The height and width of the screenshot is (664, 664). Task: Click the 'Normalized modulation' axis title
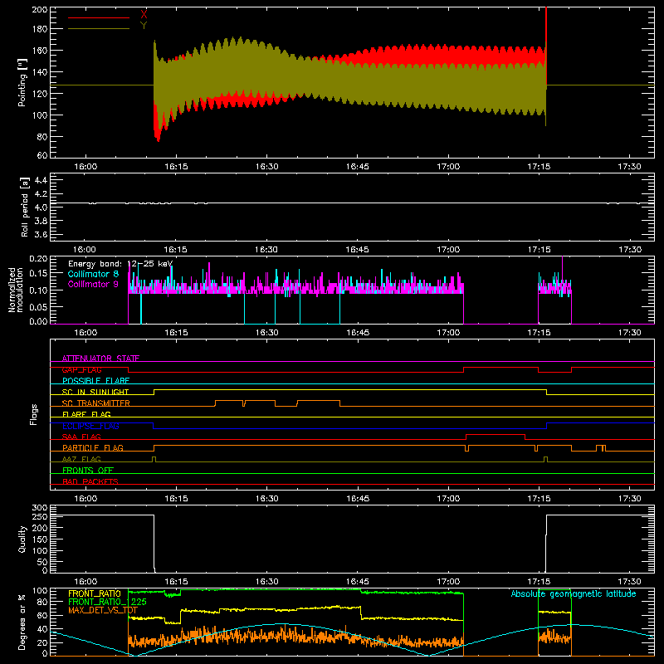click(16, 290)
